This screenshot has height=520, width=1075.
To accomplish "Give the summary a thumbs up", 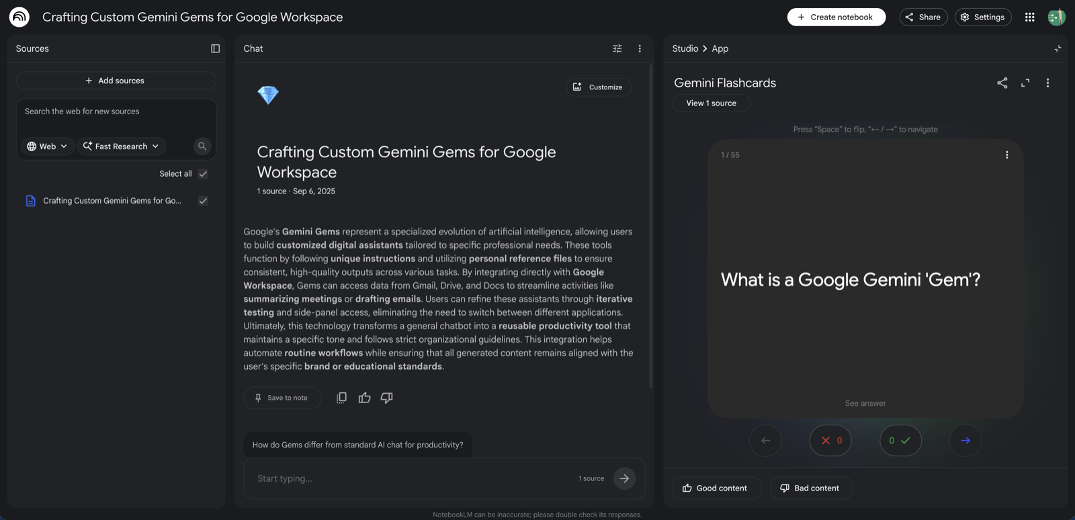I will point(364,398).
